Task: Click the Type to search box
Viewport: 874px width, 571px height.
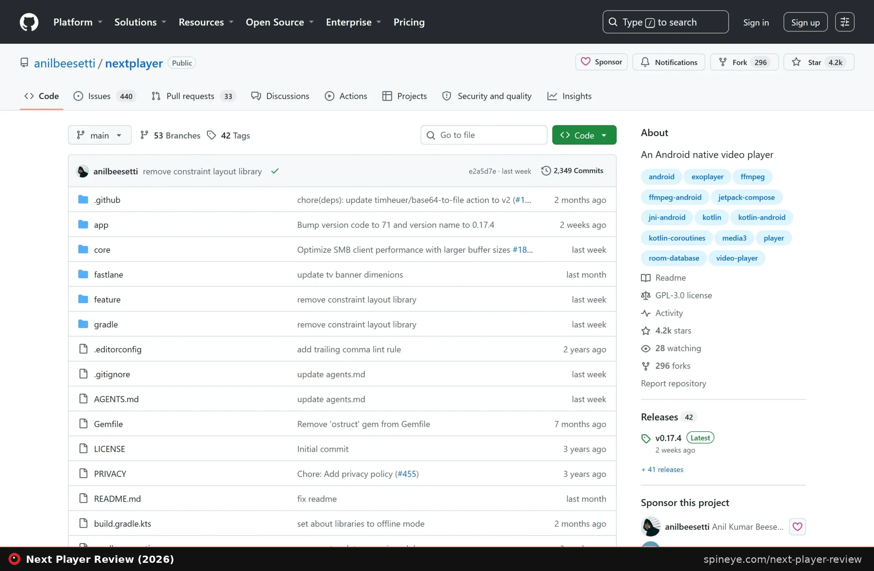Action: [x=665, y=22]
